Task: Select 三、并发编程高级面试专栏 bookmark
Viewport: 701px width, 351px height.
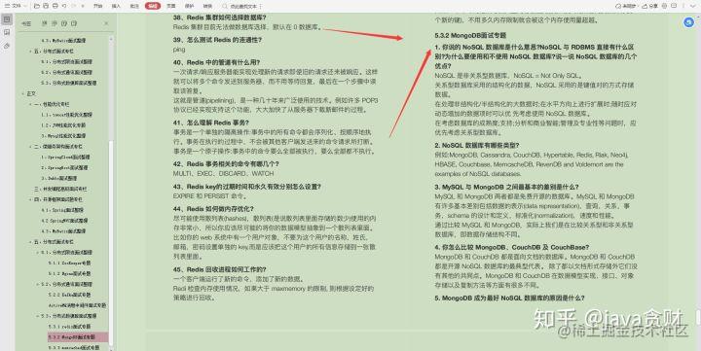Action: 60,189
